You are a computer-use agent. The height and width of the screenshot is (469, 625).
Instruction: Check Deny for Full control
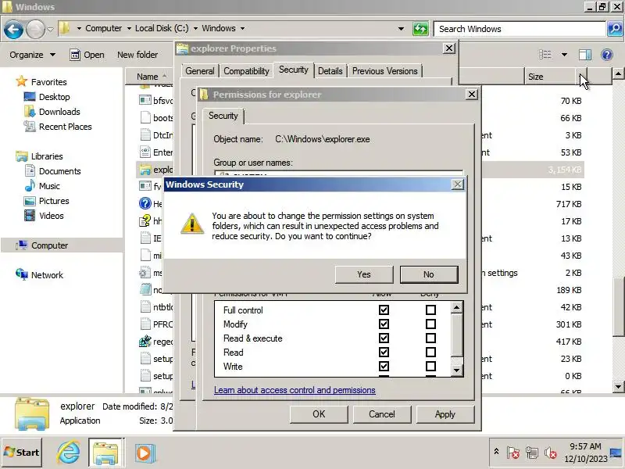tap(430, 310)
